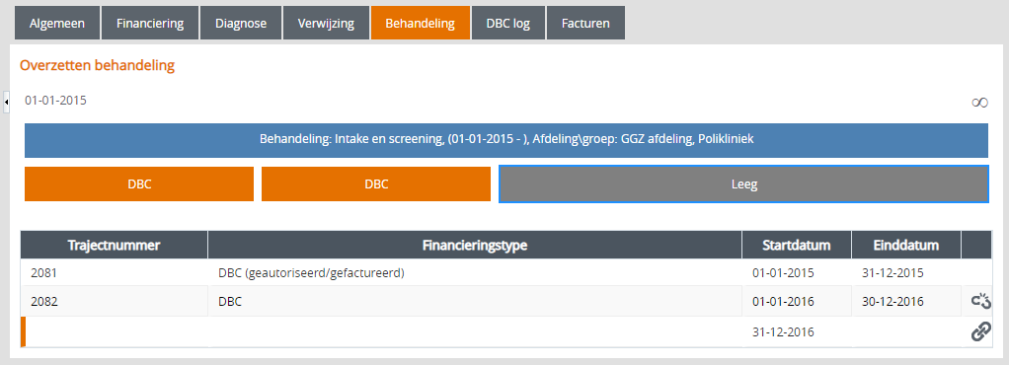Click the chain link icon in bottom row
The height and width of the screenshot is (365, 1009).
pyautogui.click(x=980, y=331)
